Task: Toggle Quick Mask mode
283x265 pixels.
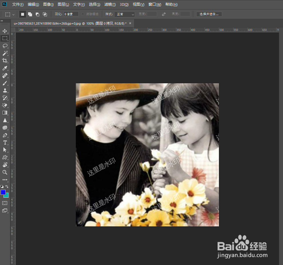Action: 5,203
